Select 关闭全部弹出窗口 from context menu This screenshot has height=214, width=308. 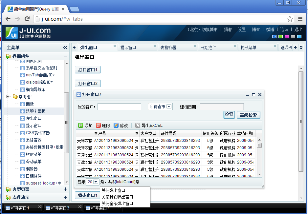(x=117, y=204)
